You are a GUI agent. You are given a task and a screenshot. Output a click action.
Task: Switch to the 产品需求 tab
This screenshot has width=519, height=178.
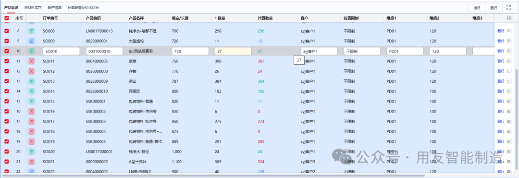pyautogui.click(x=11, y=7)
